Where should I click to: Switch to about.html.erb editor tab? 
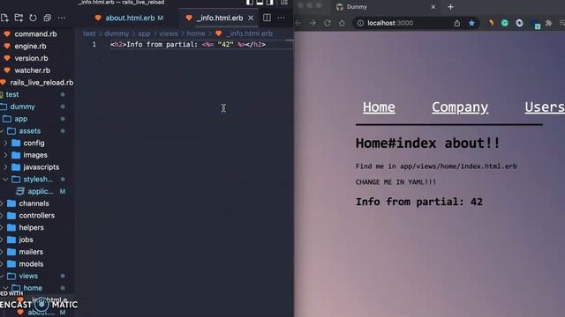tap(129, 18)
